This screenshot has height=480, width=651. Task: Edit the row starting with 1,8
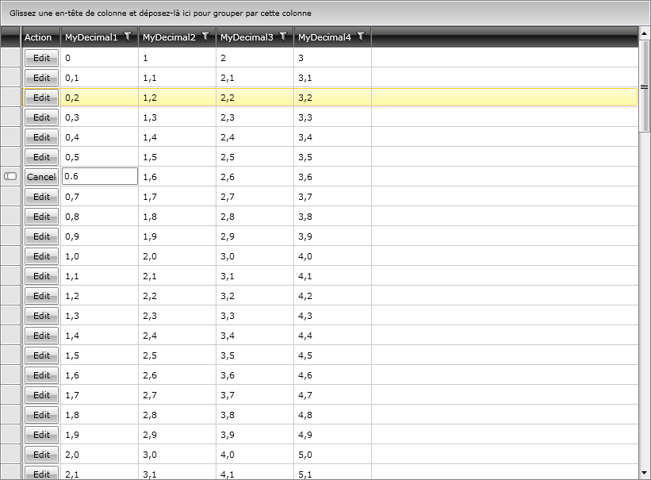point(41,415)
